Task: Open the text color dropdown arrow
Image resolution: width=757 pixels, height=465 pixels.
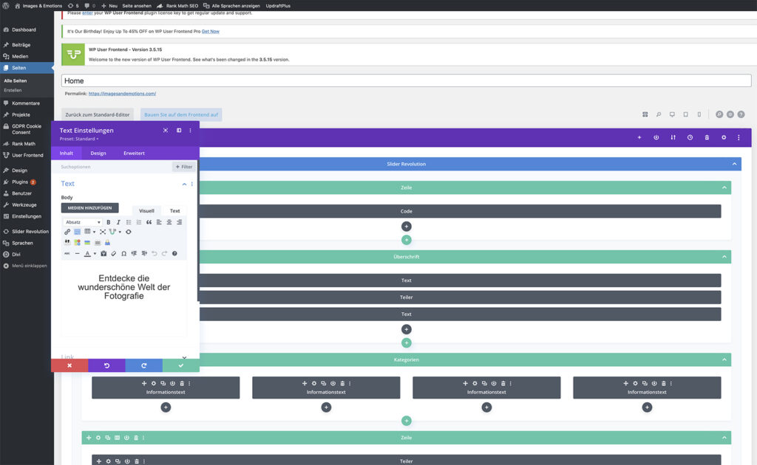Action: point(95,253)
